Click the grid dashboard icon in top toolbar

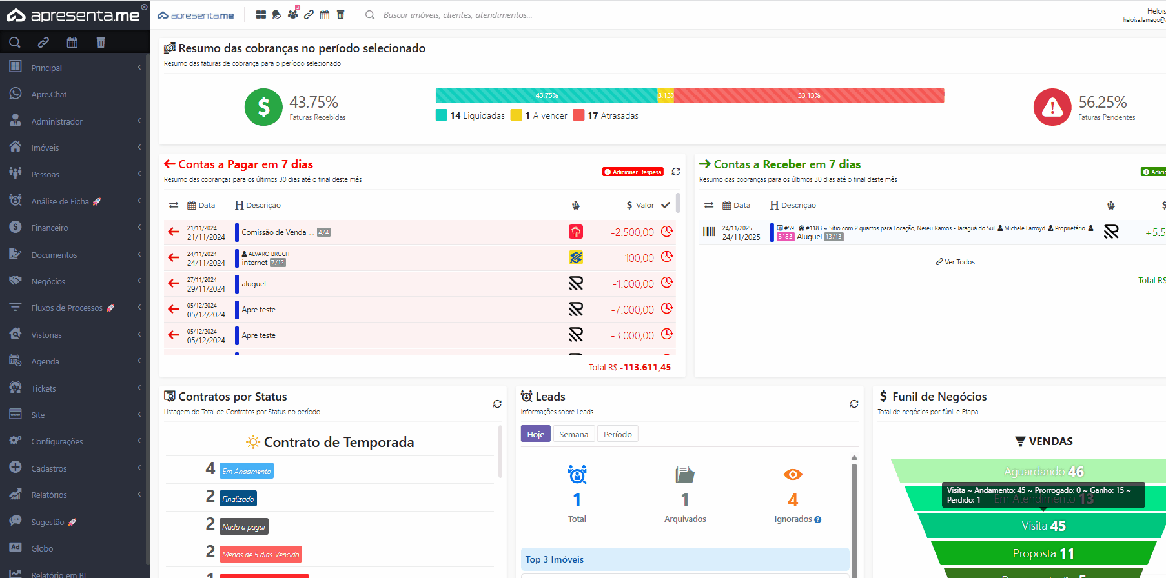pos(261,15)
